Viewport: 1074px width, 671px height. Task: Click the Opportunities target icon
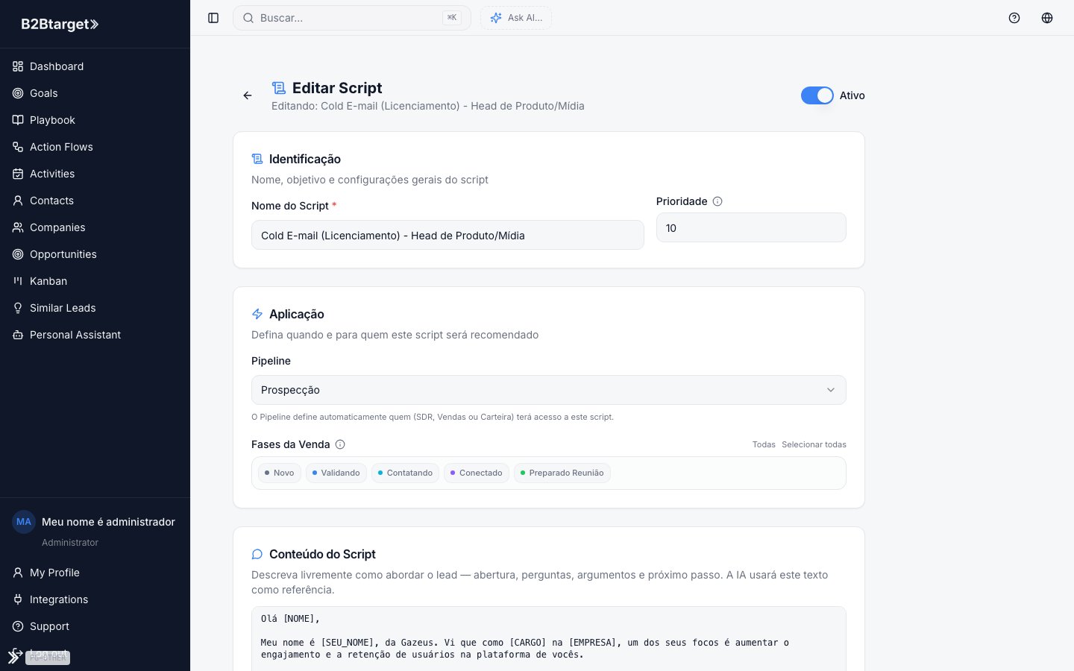pos(18,254)
